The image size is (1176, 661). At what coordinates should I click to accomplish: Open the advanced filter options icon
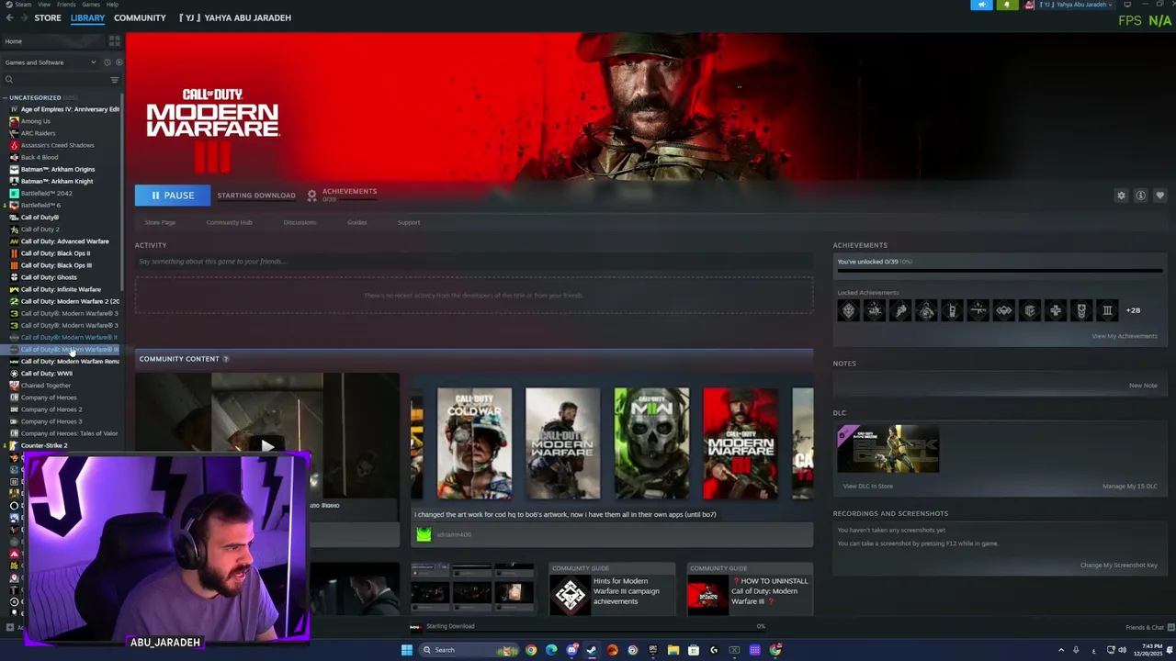tap(114, 80)
